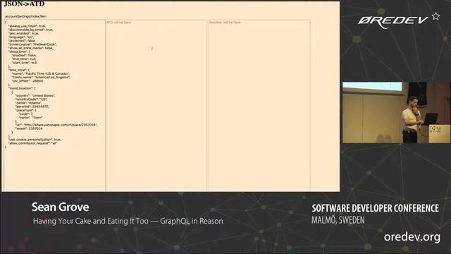
Task: Click the "enabled": false line
Action: (x=24, y=55)
